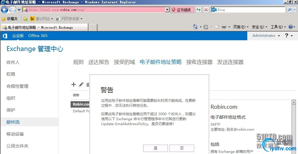Select the Robin.com policy row
This screenshot has width=298, height=154.
(80, 104)
